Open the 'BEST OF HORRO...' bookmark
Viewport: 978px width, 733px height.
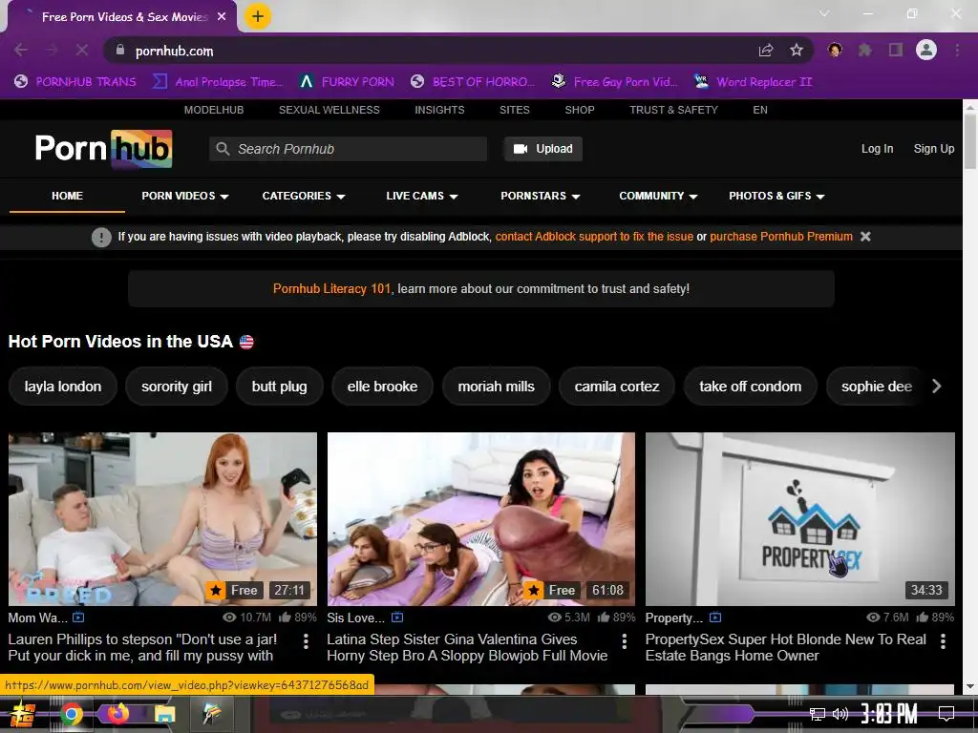coord(473,82)
